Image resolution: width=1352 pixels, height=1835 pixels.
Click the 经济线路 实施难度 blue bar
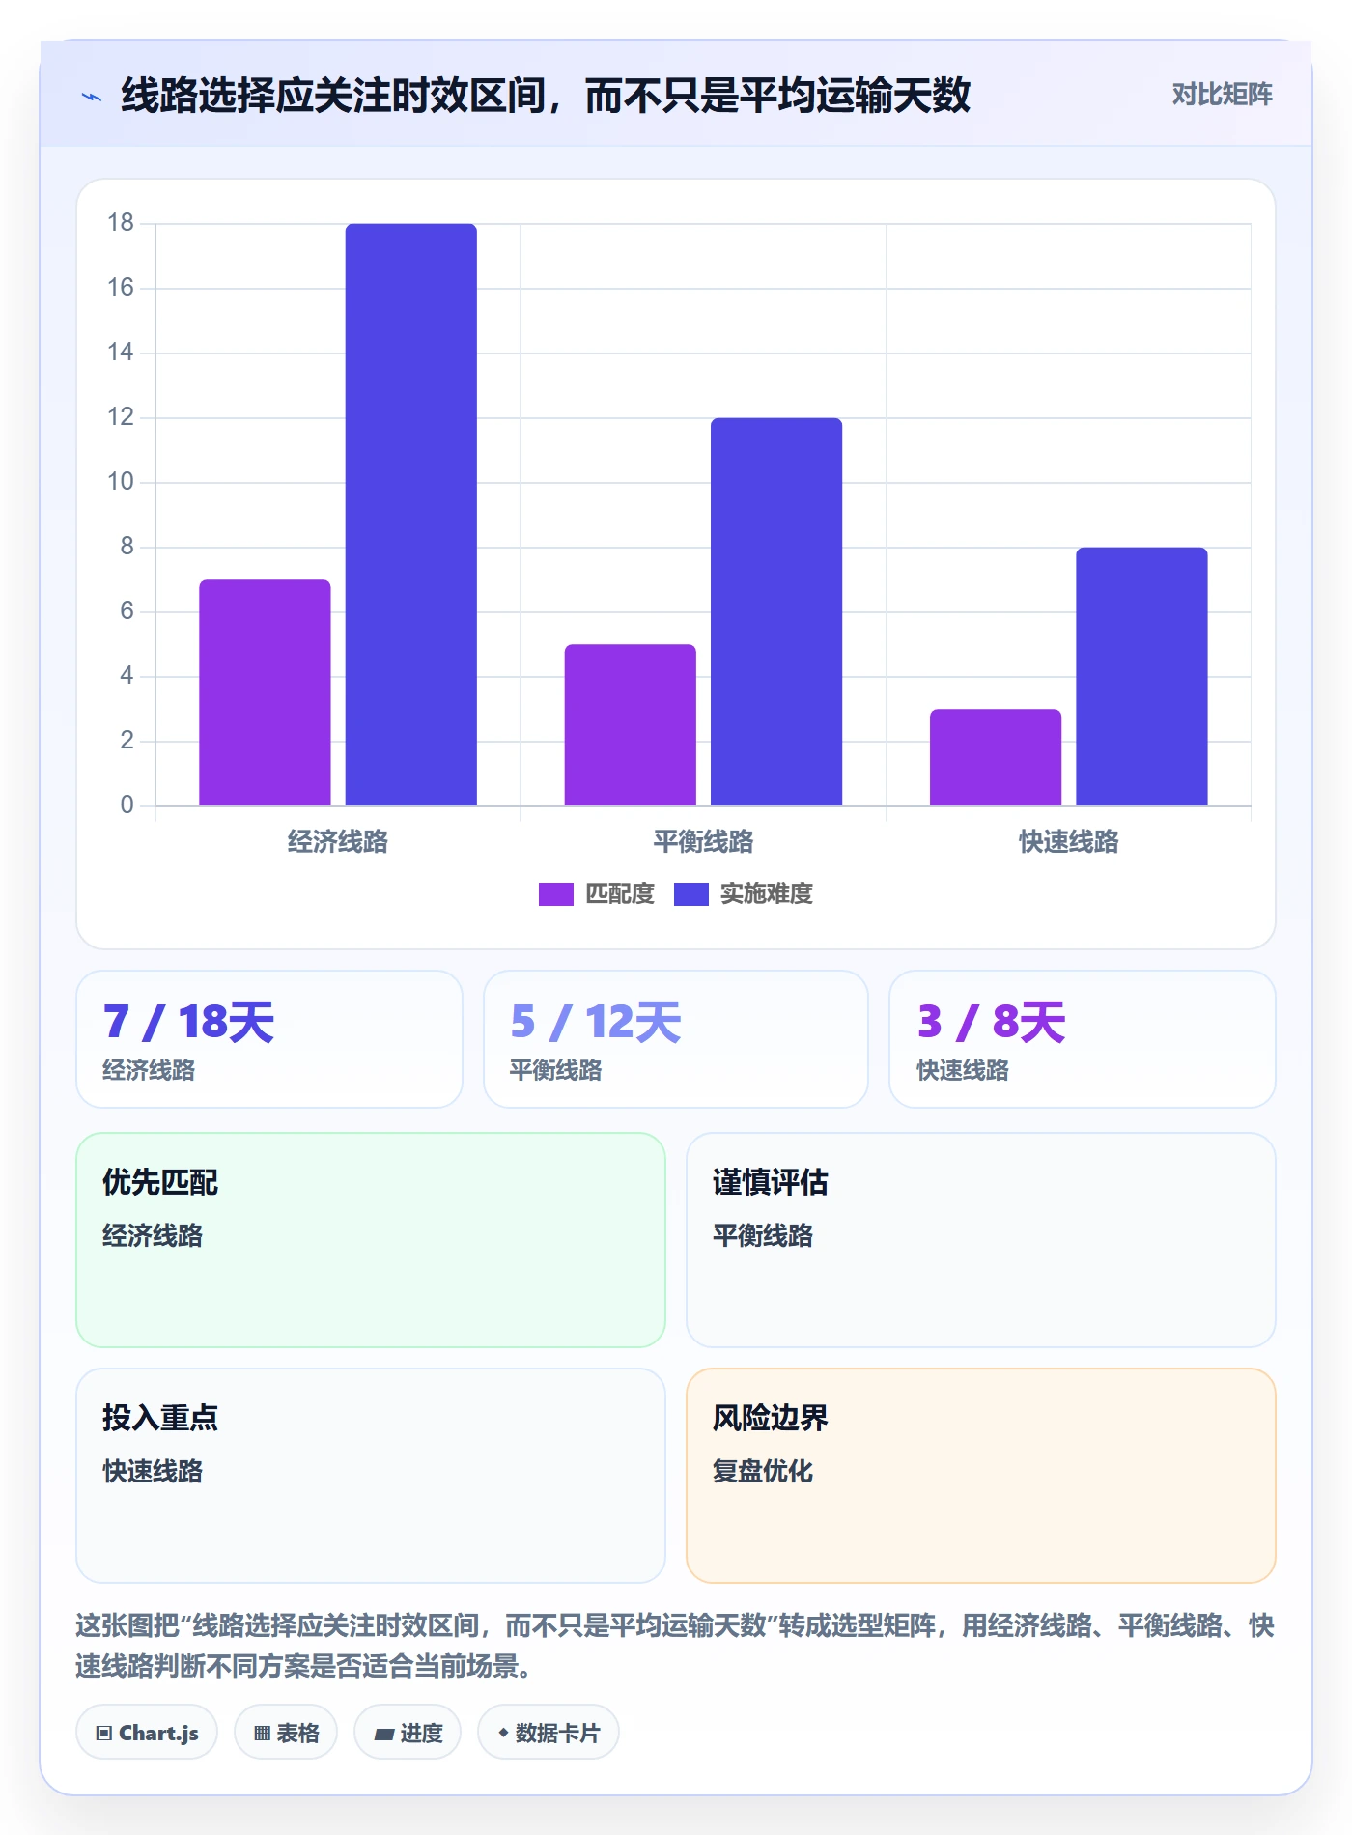411,515
